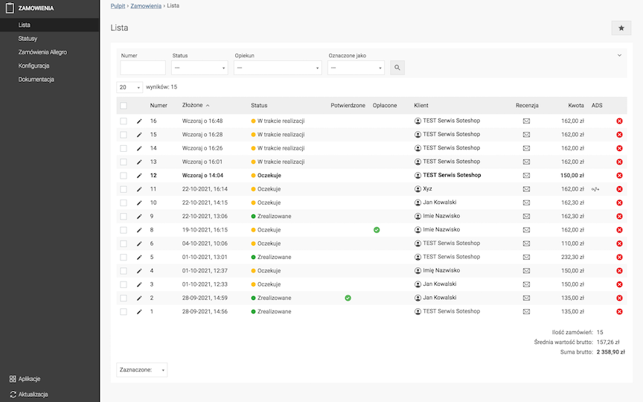Click the total 2 358,90 zł
643x402 pixels.
(610, 352)
